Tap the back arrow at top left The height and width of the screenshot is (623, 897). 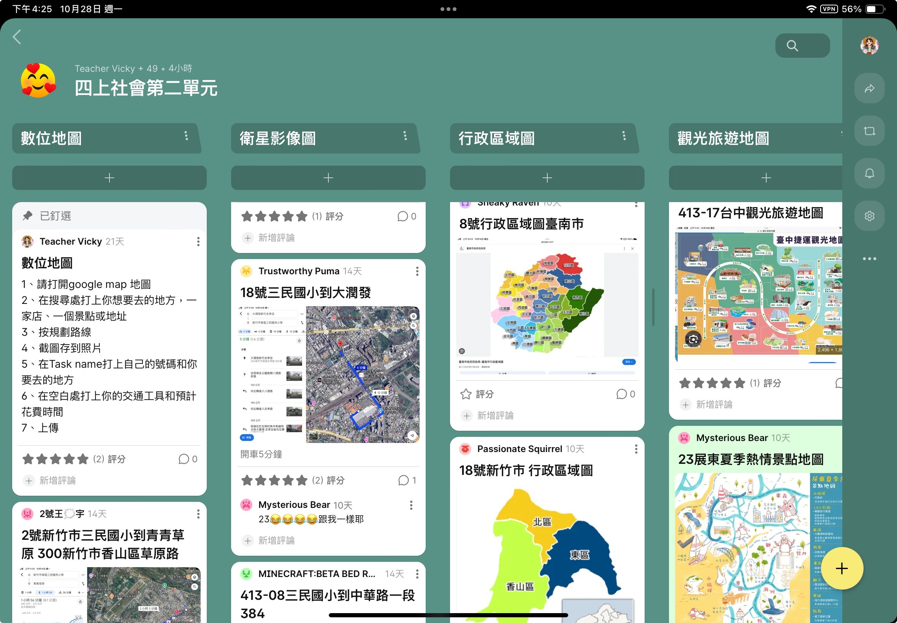[17, 37]
